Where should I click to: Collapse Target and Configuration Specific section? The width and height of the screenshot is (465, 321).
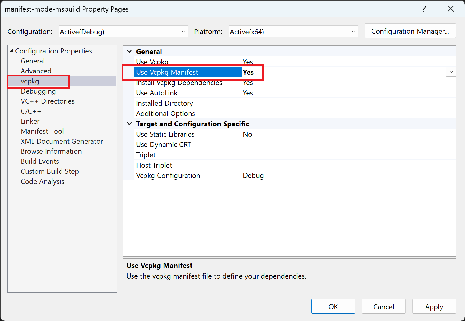[x=129, y=124]
